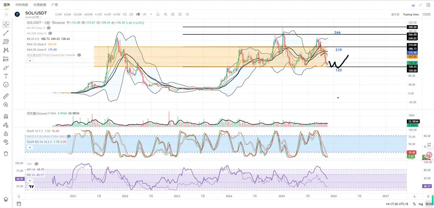Show the VWAP indicator
The image size is (434, 208).
79,55
